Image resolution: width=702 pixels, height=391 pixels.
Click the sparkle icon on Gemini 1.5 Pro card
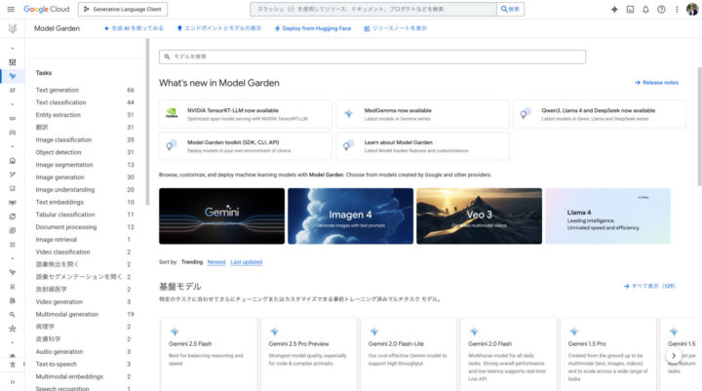[574, 332]
